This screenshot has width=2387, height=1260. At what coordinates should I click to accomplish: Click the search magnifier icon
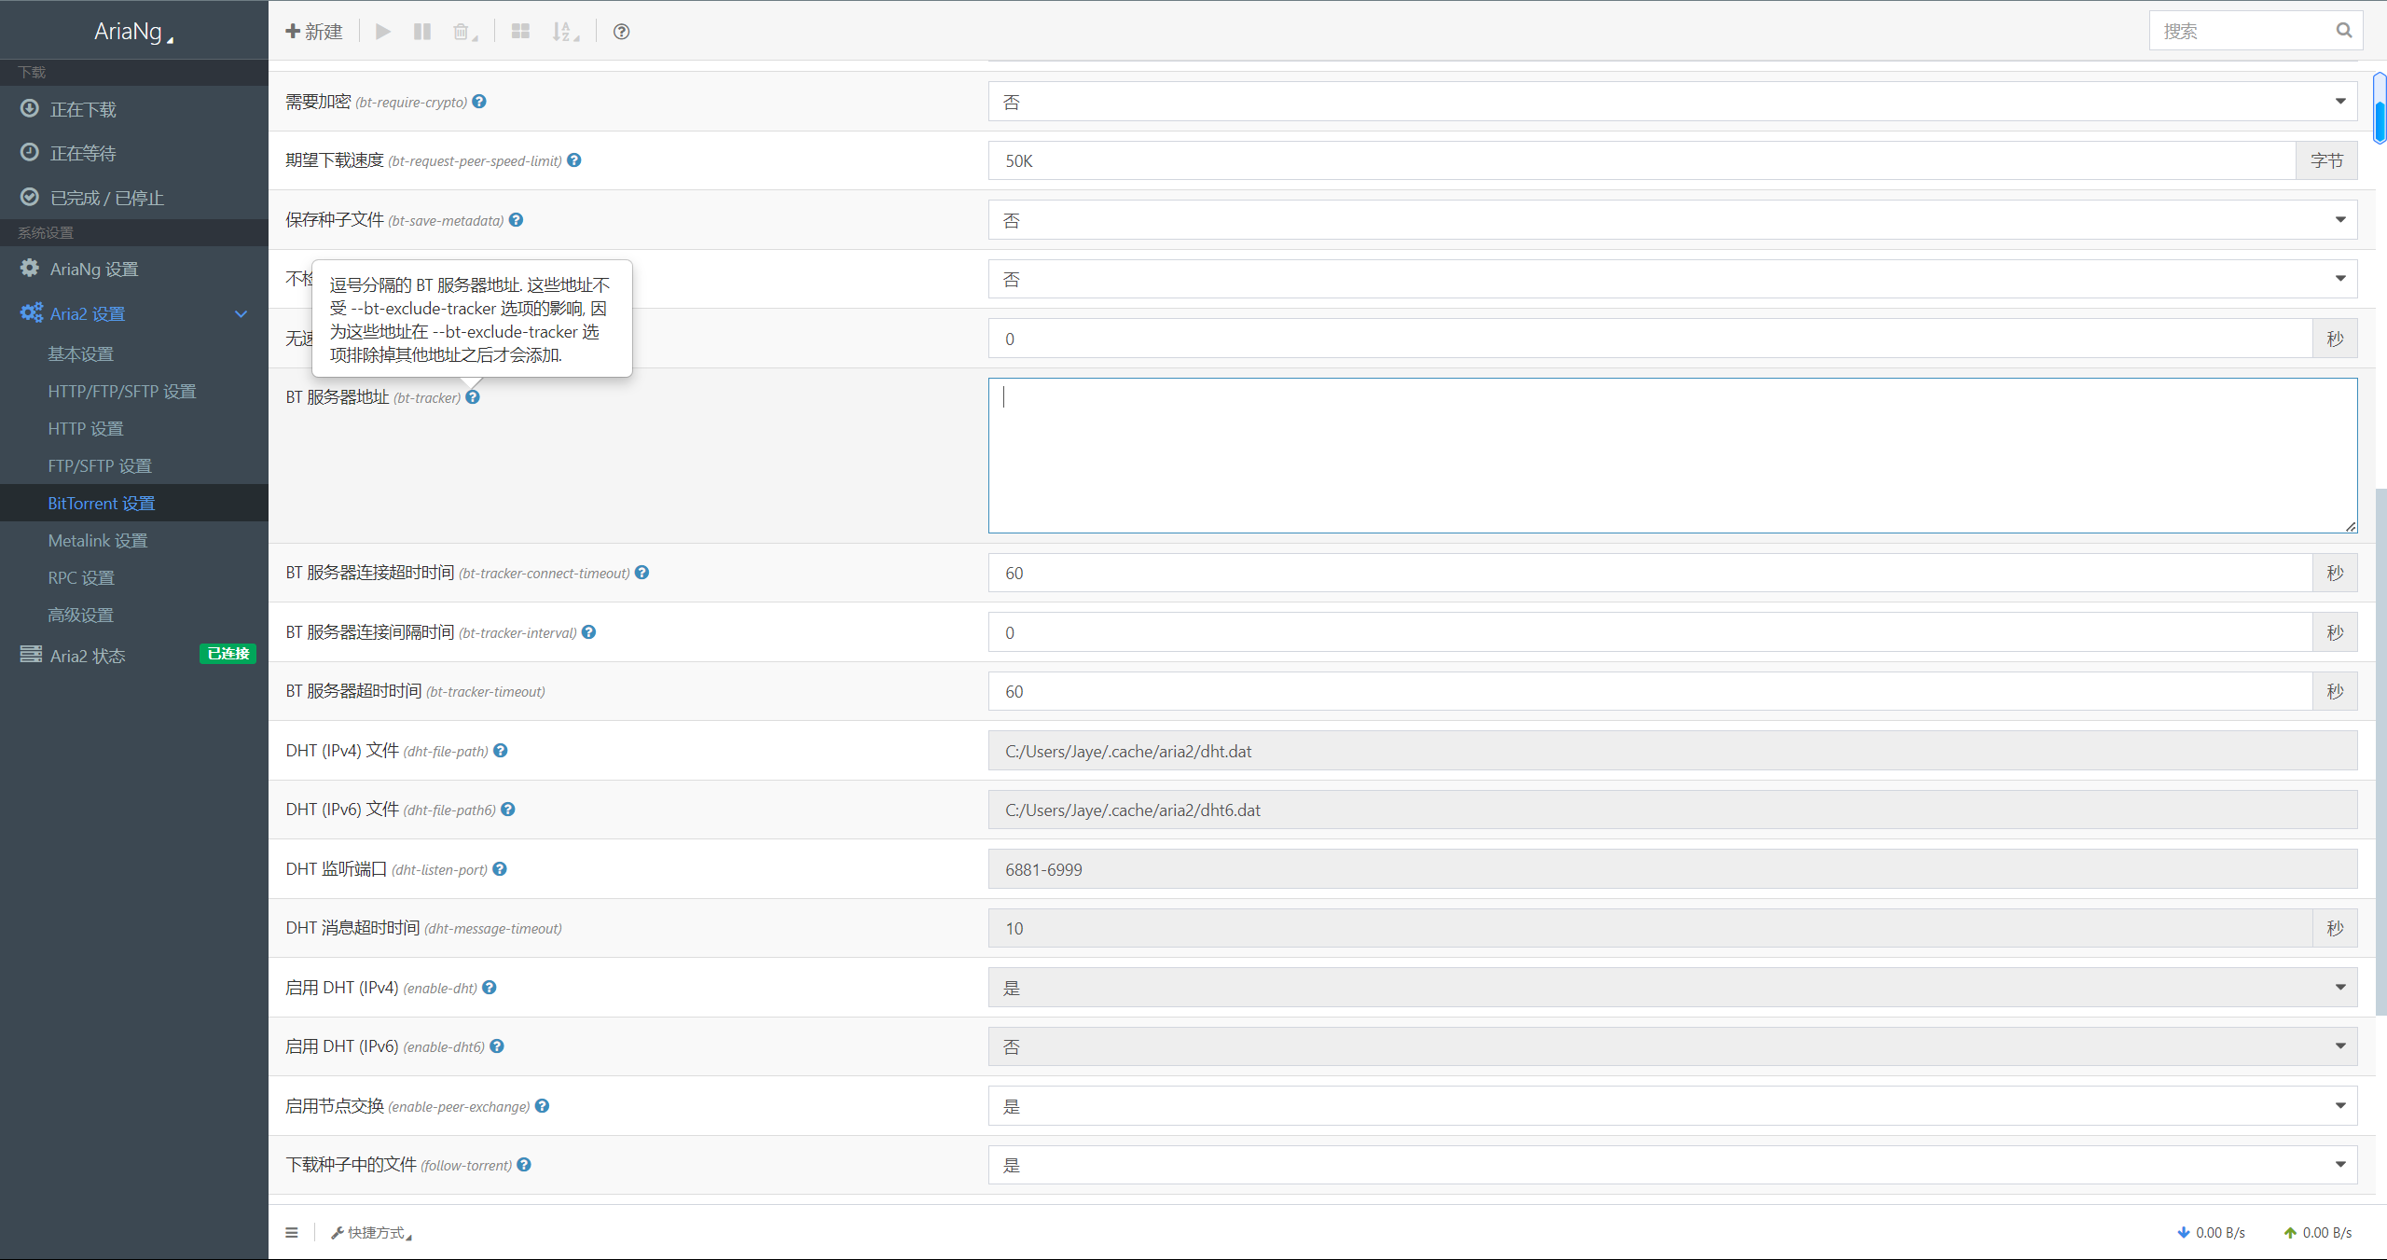point(2344,31)
